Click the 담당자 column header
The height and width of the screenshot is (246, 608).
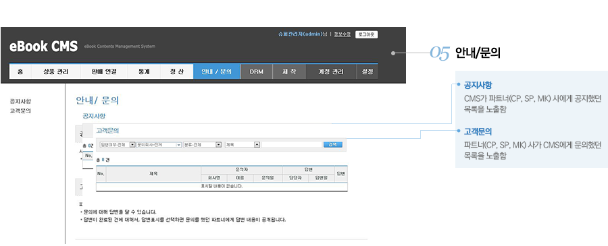295,178
